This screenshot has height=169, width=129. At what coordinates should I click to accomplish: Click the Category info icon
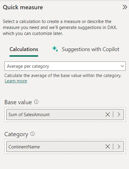(32, 134)
